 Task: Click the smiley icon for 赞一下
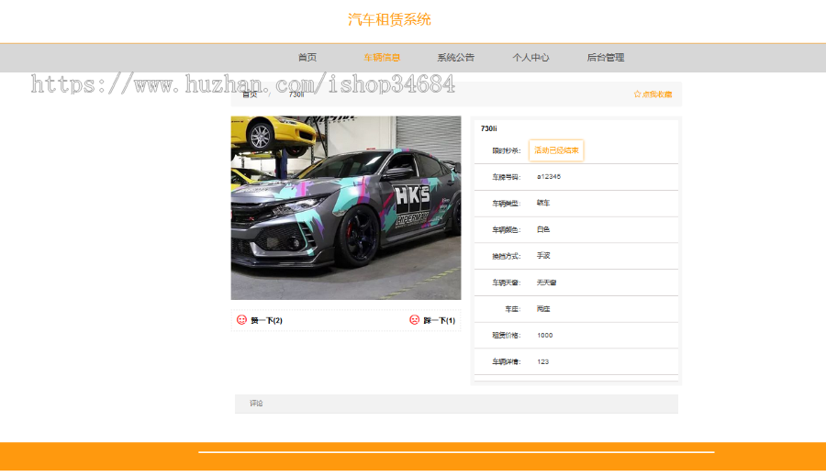(x=241, y=319)
